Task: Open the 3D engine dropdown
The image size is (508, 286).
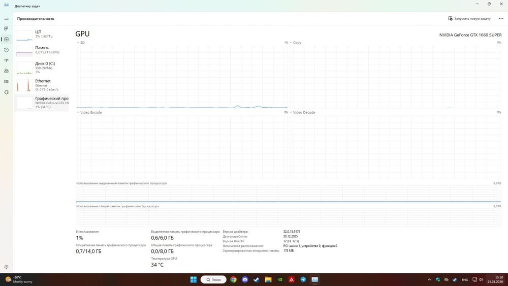Action: (x=81, y=43)
